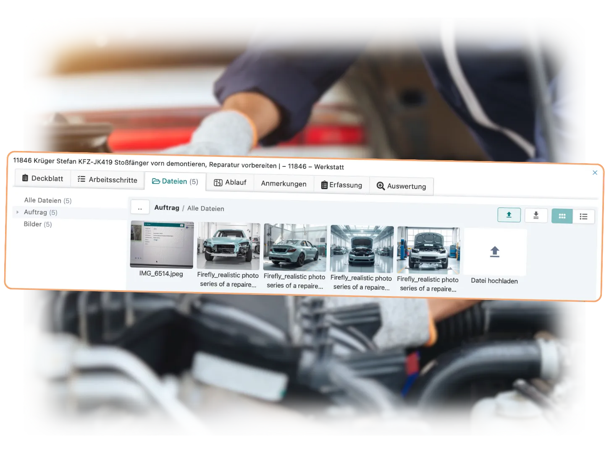This screenshot has height=453, width=609.
Task: Open Auswertung via the magnifier icon
Action: [x=381, y=185]
